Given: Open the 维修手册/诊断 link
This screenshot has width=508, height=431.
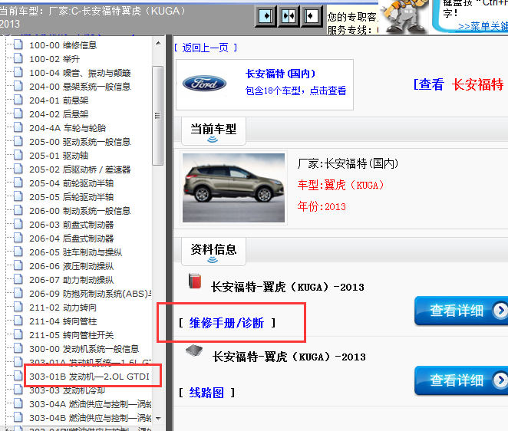Looking at the screenshot, I should tap(226, 323).
